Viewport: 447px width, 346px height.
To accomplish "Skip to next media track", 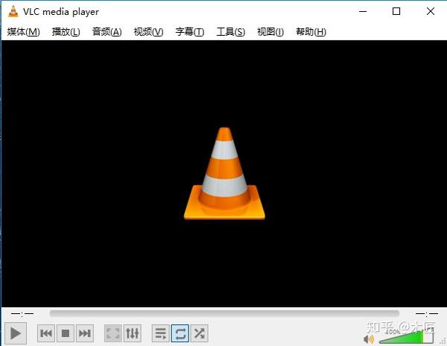I will click(85, 333).
